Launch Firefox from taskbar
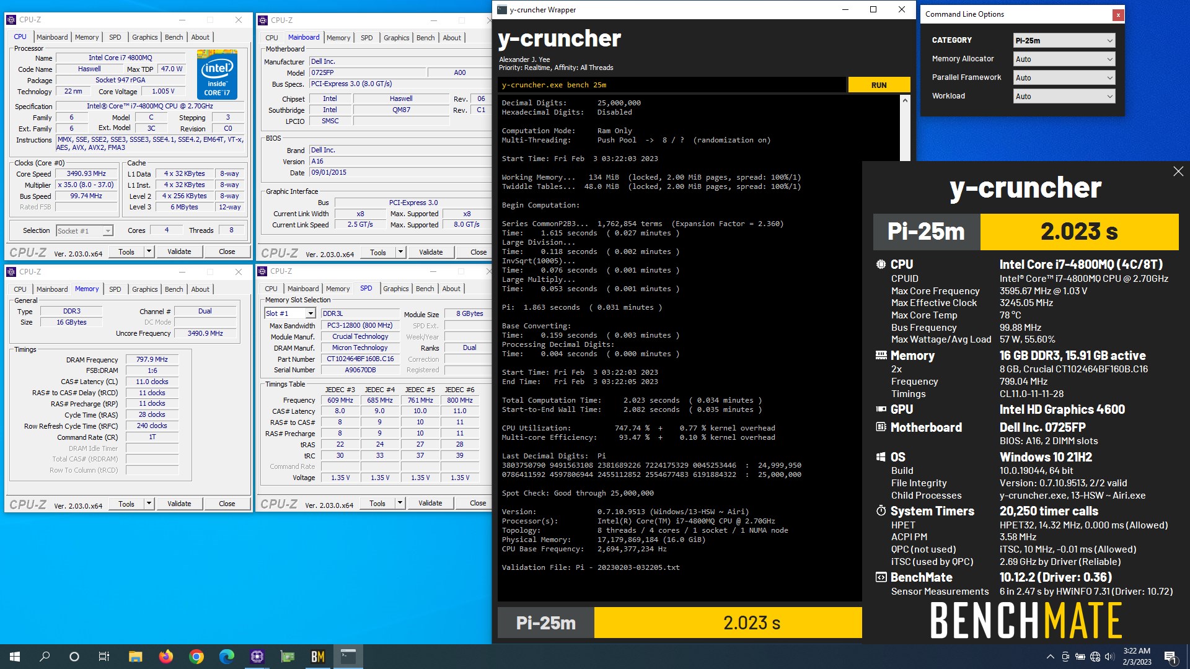This screenshot has height=669, width=1190. pyautogui.click(x=166, y=657)
